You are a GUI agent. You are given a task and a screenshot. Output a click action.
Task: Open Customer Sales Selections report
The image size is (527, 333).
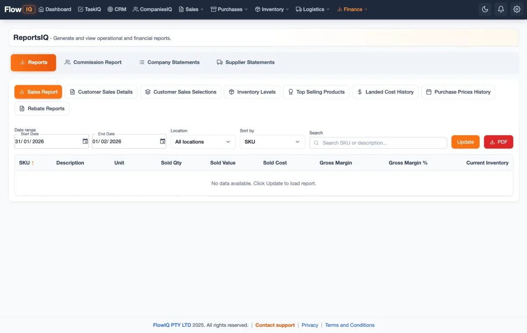pyautogui.click(x=181, y=92)
